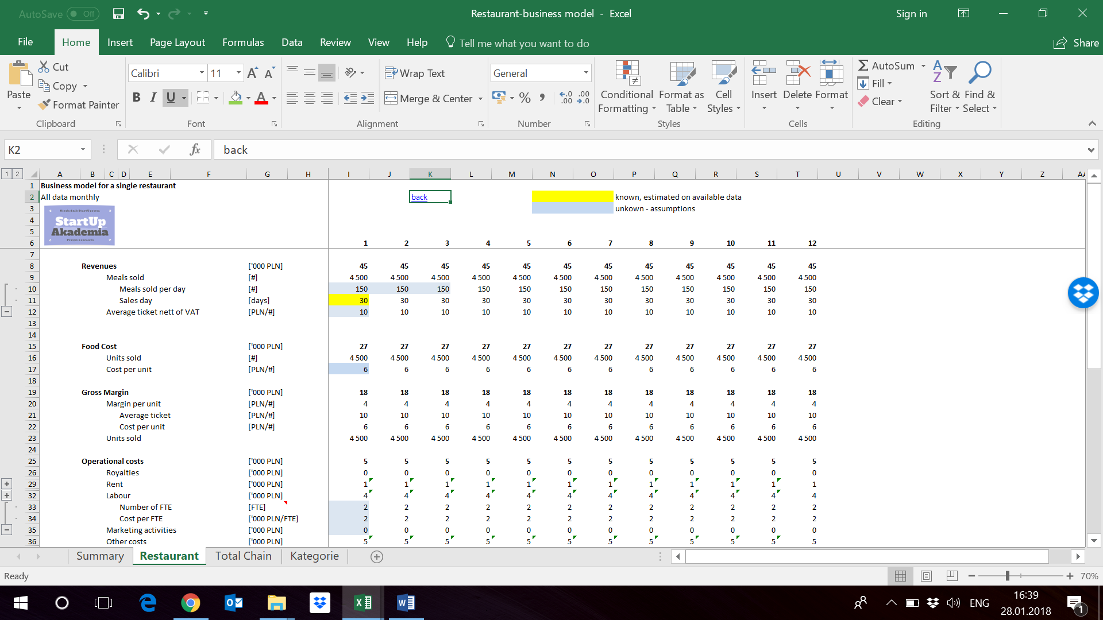Click the zoom slider handle
The height and width of the screenshot is (620, 1103).
pos(1008,576)
